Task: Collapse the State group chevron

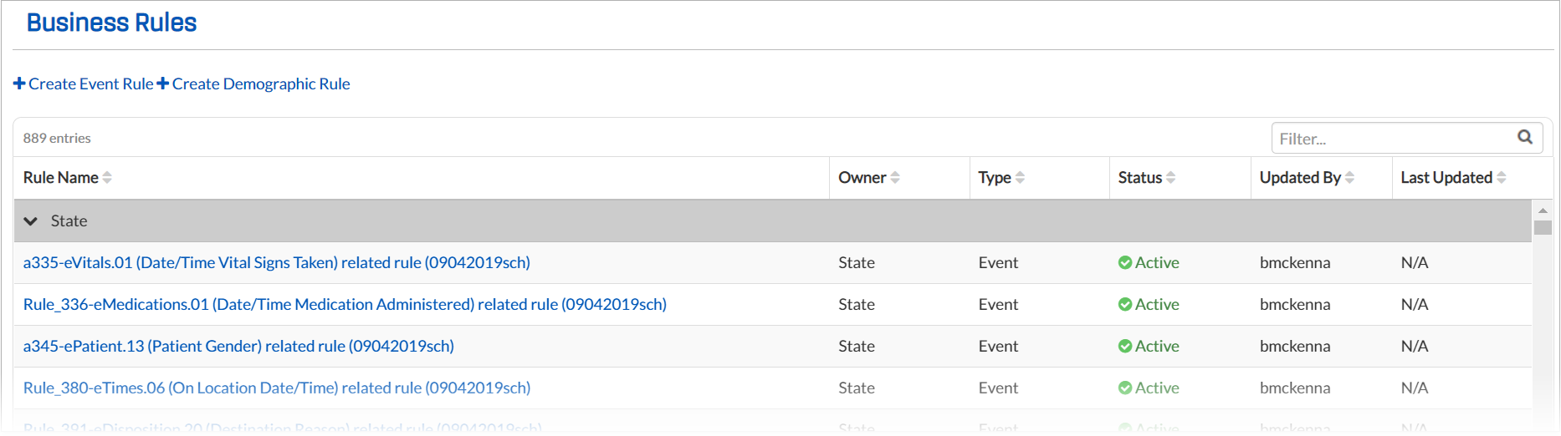Action: (31, 221)
